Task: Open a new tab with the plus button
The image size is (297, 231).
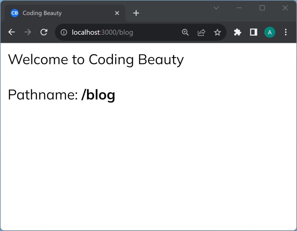Action: 136,13
